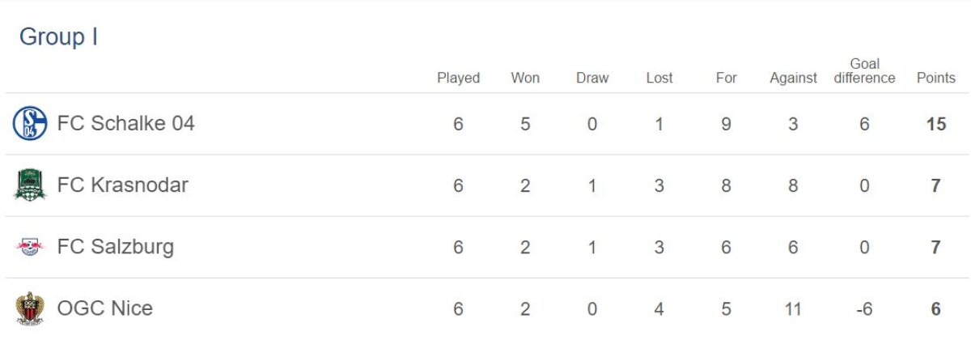Click the Points column header
Image resolution: width=971 pixels, height=340 pixels.
[x=935, y=78]
